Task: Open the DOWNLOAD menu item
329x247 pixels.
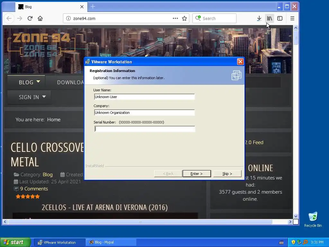Action: pyautogui.click(x=70, y=82)
